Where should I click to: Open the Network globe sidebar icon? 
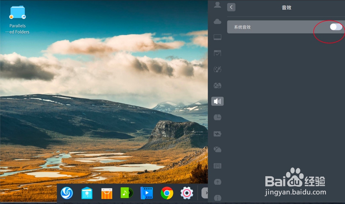217,85
